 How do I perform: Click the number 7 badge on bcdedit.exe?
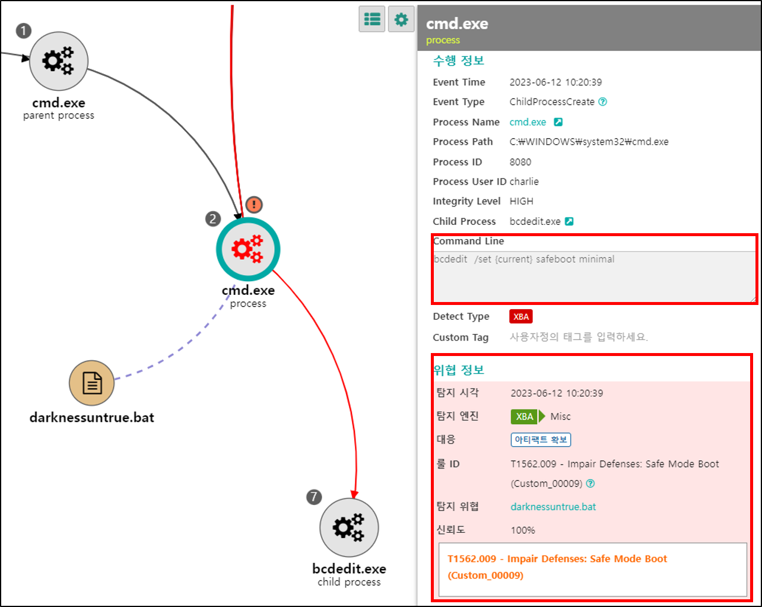[x=314, y=497]
